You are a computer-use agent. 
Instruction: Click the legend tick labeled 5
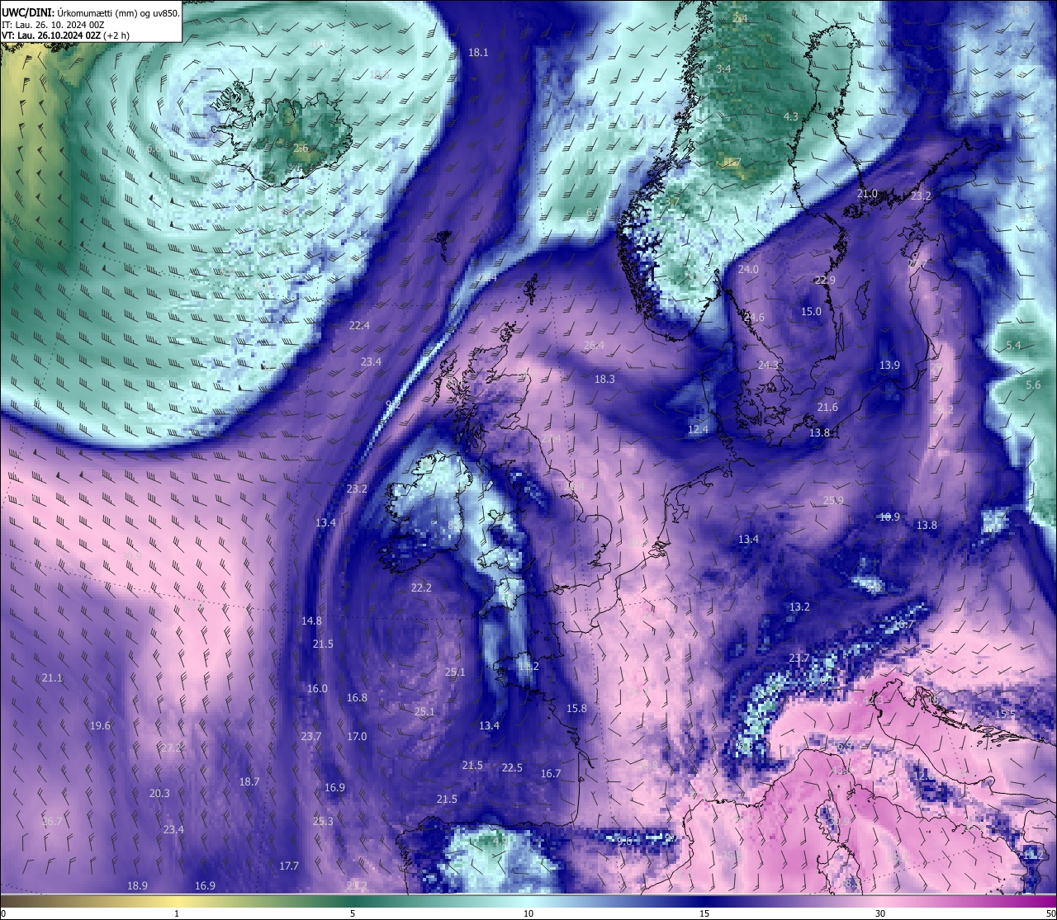tap(353, 913)
